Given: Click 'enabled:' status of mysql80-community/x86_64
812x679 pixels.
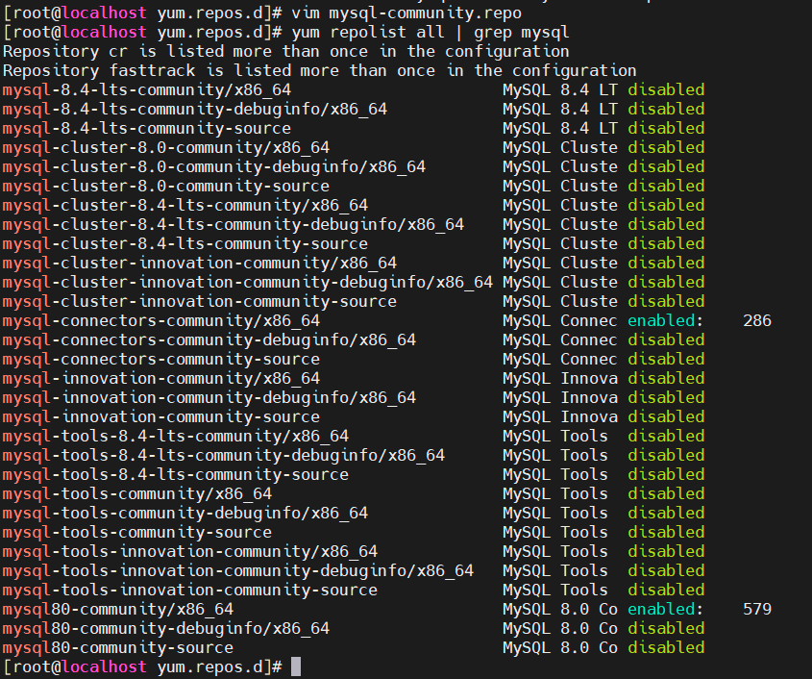Looking at the screenshot, I should coord(666,609).
